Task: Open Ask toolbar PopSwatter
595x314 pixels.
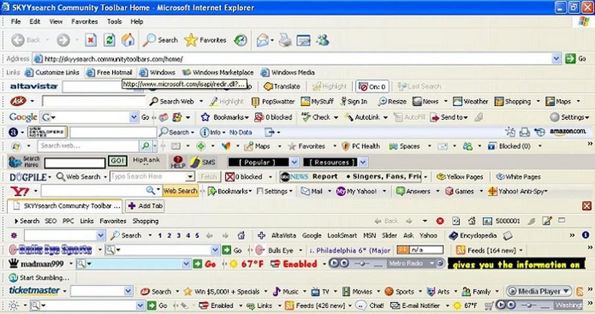Action: point(273,102)
